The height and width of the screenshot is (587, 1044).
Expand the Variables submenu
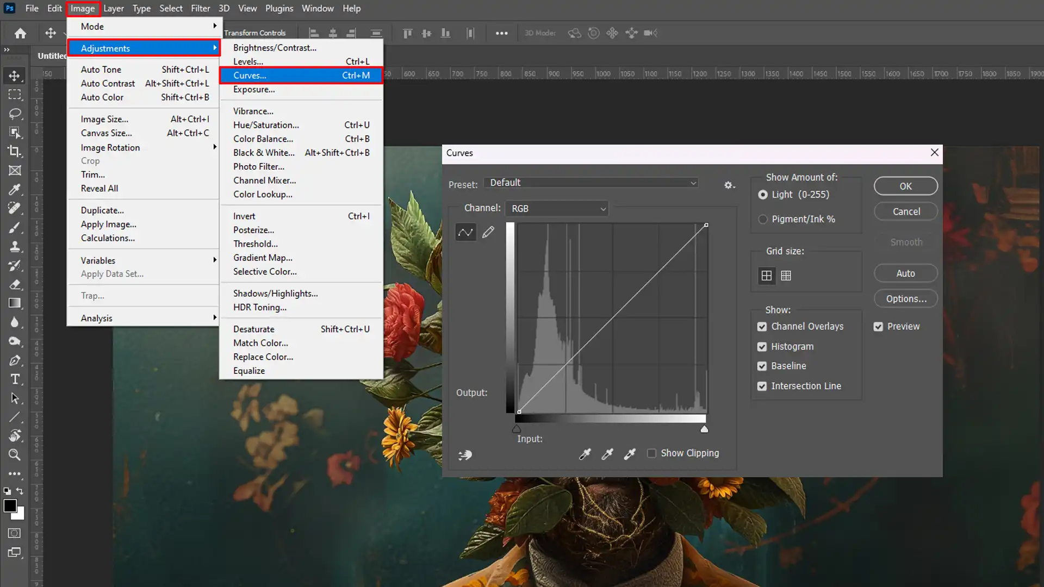pyautogui.click(x=144, y=260)
